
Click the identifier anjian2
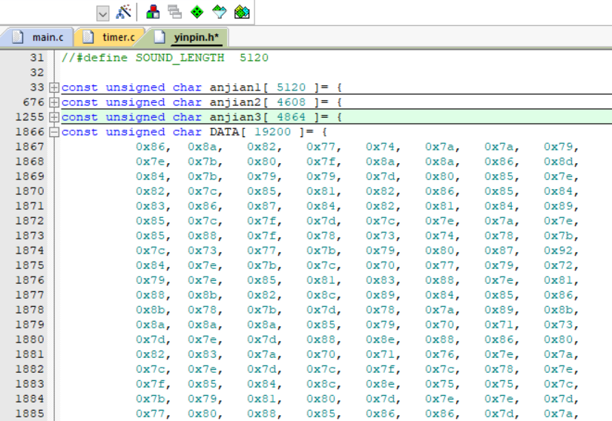click(235, 102)
